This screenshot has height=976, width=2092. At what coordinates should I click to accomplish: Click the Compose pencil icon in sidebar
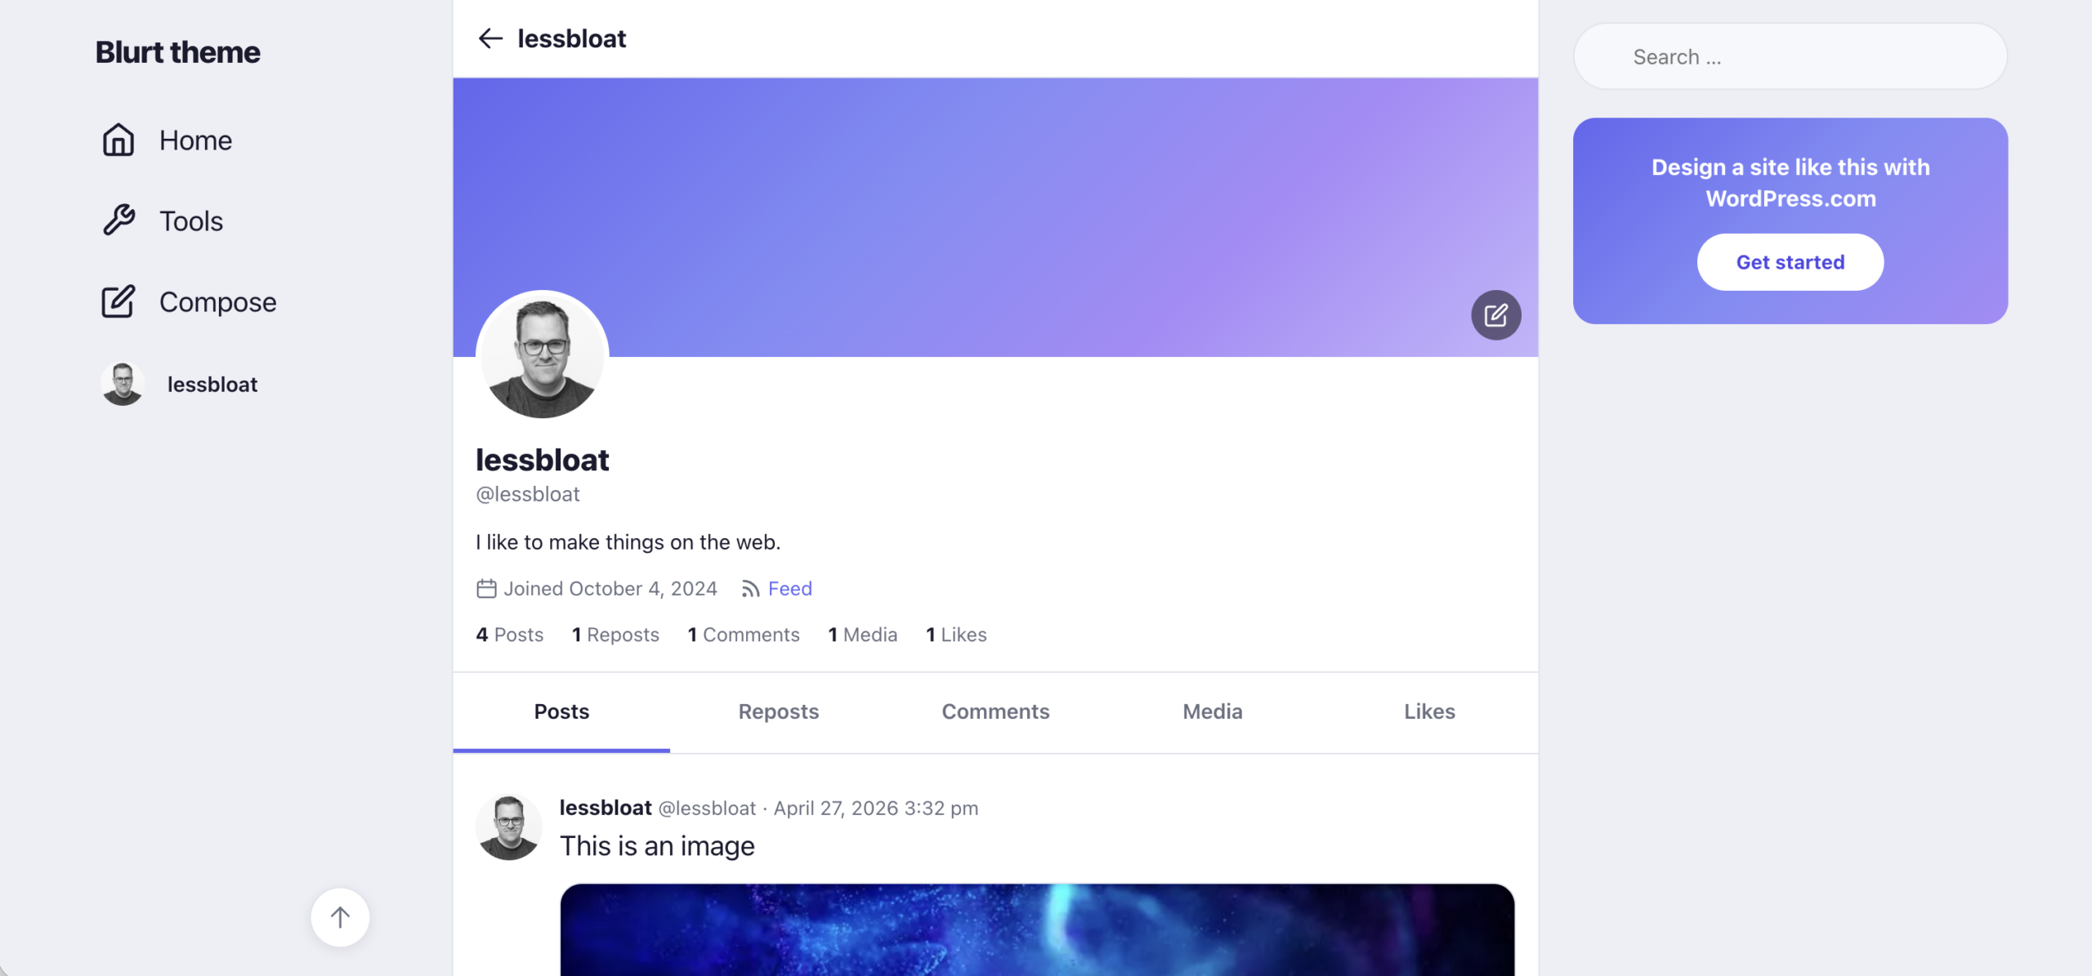tap(118, 301)
